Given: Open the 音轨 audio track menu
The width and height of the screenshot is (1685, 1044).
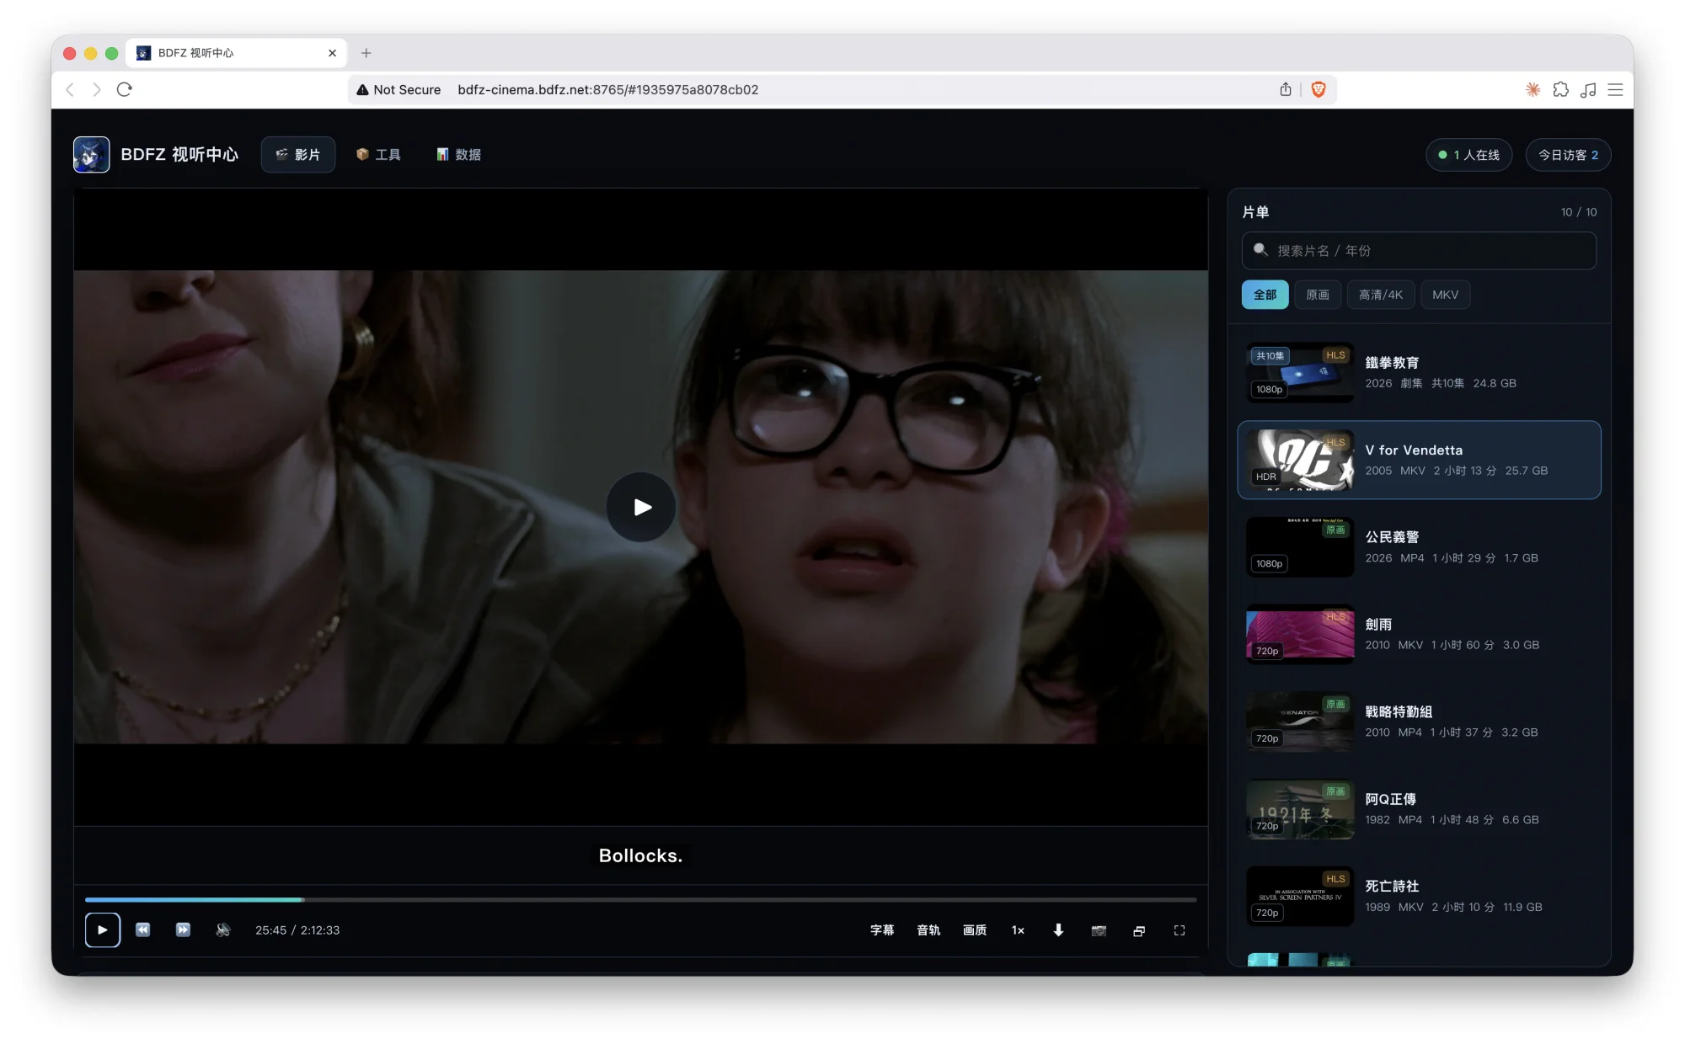Looking at the screenshot, I should (x=928, y=929).
